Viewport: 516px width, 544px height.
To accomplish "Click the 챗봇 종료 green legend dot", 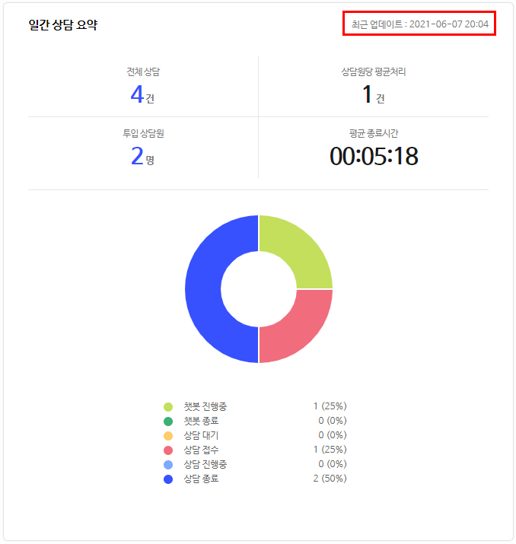I will (x=168, y=421).
